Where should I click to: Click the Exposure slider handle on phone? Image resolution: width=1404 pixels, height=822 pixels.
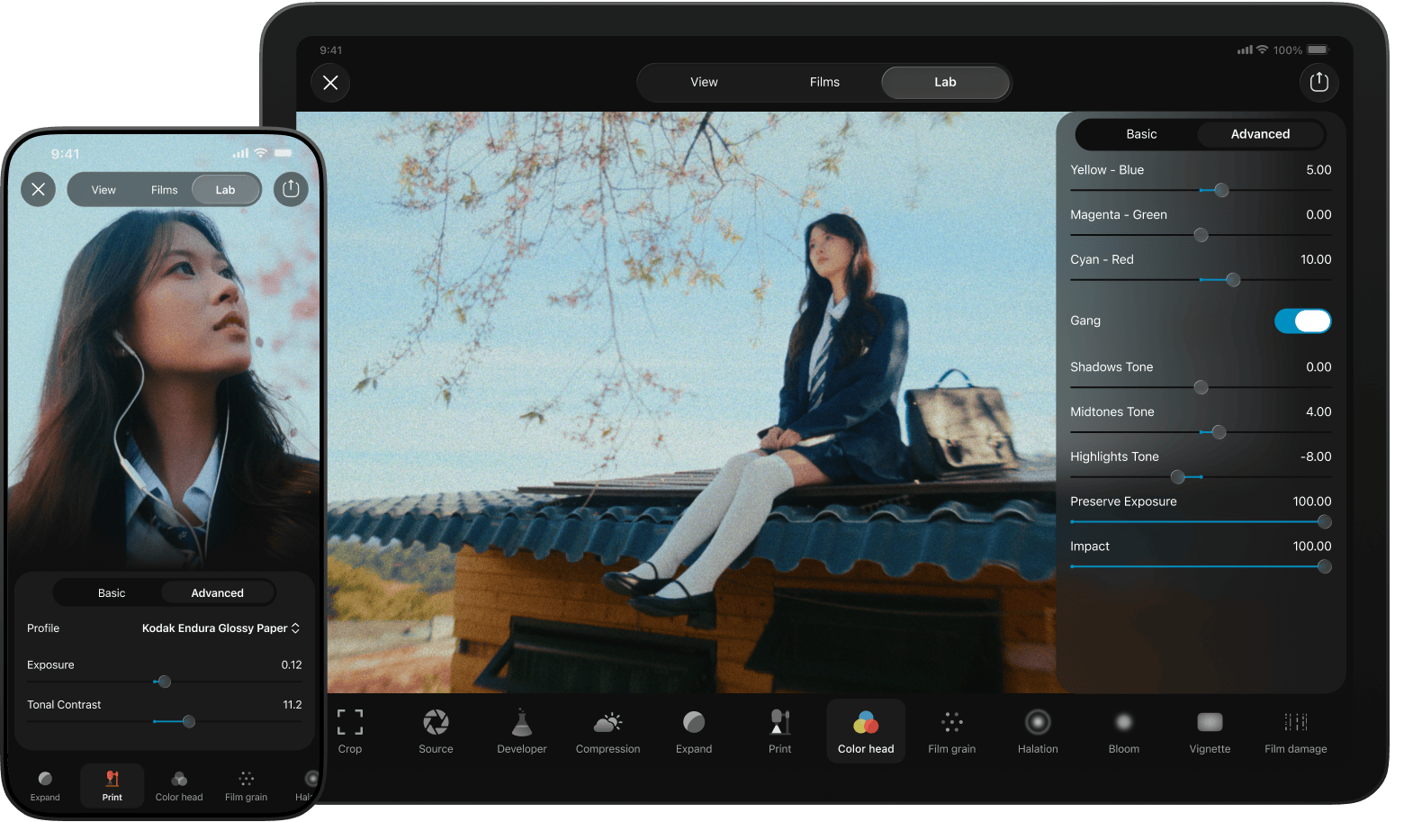[164, 682]
